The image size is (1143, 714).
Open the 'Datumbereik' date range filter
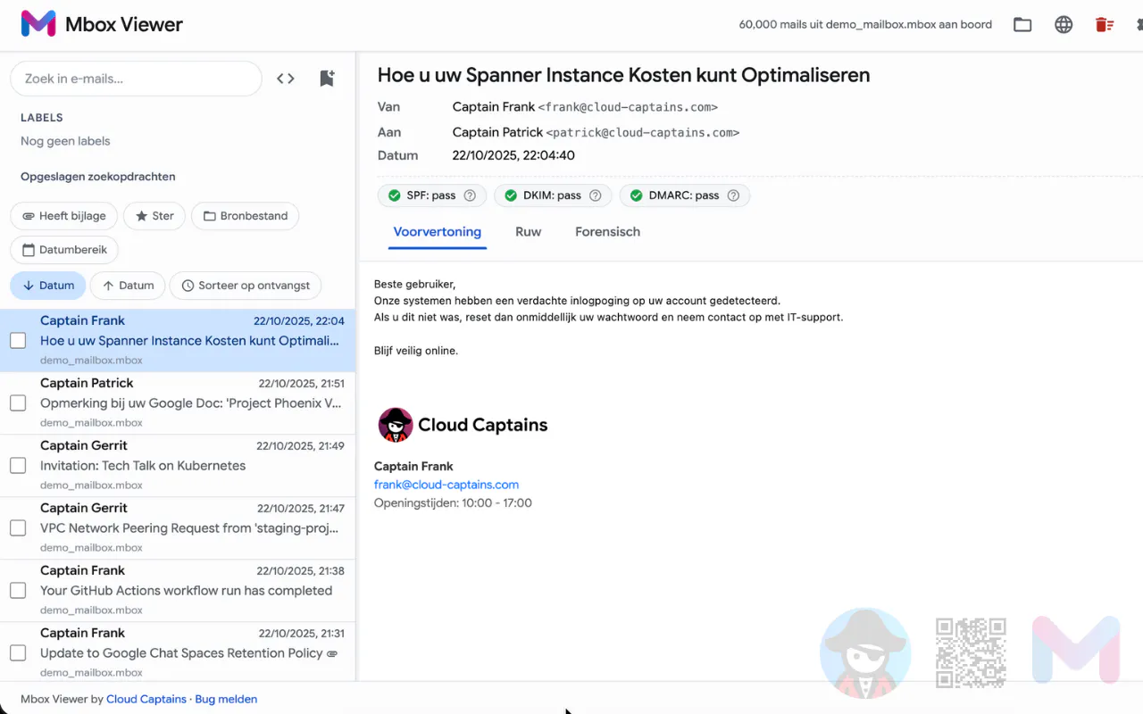coord(64,250)
